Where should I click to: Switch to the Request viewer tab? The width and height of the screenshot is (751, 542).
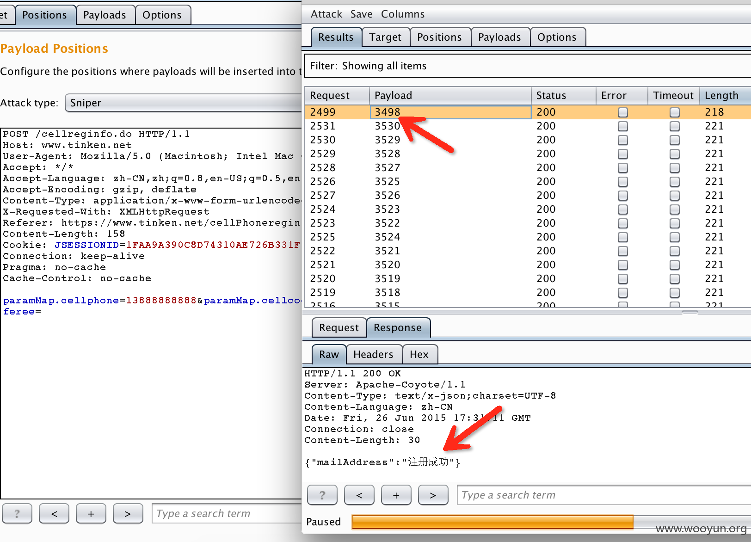point(339,328)
